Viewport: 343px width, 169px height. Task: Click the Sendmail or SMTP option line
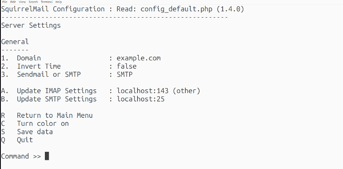click(67, 74)
